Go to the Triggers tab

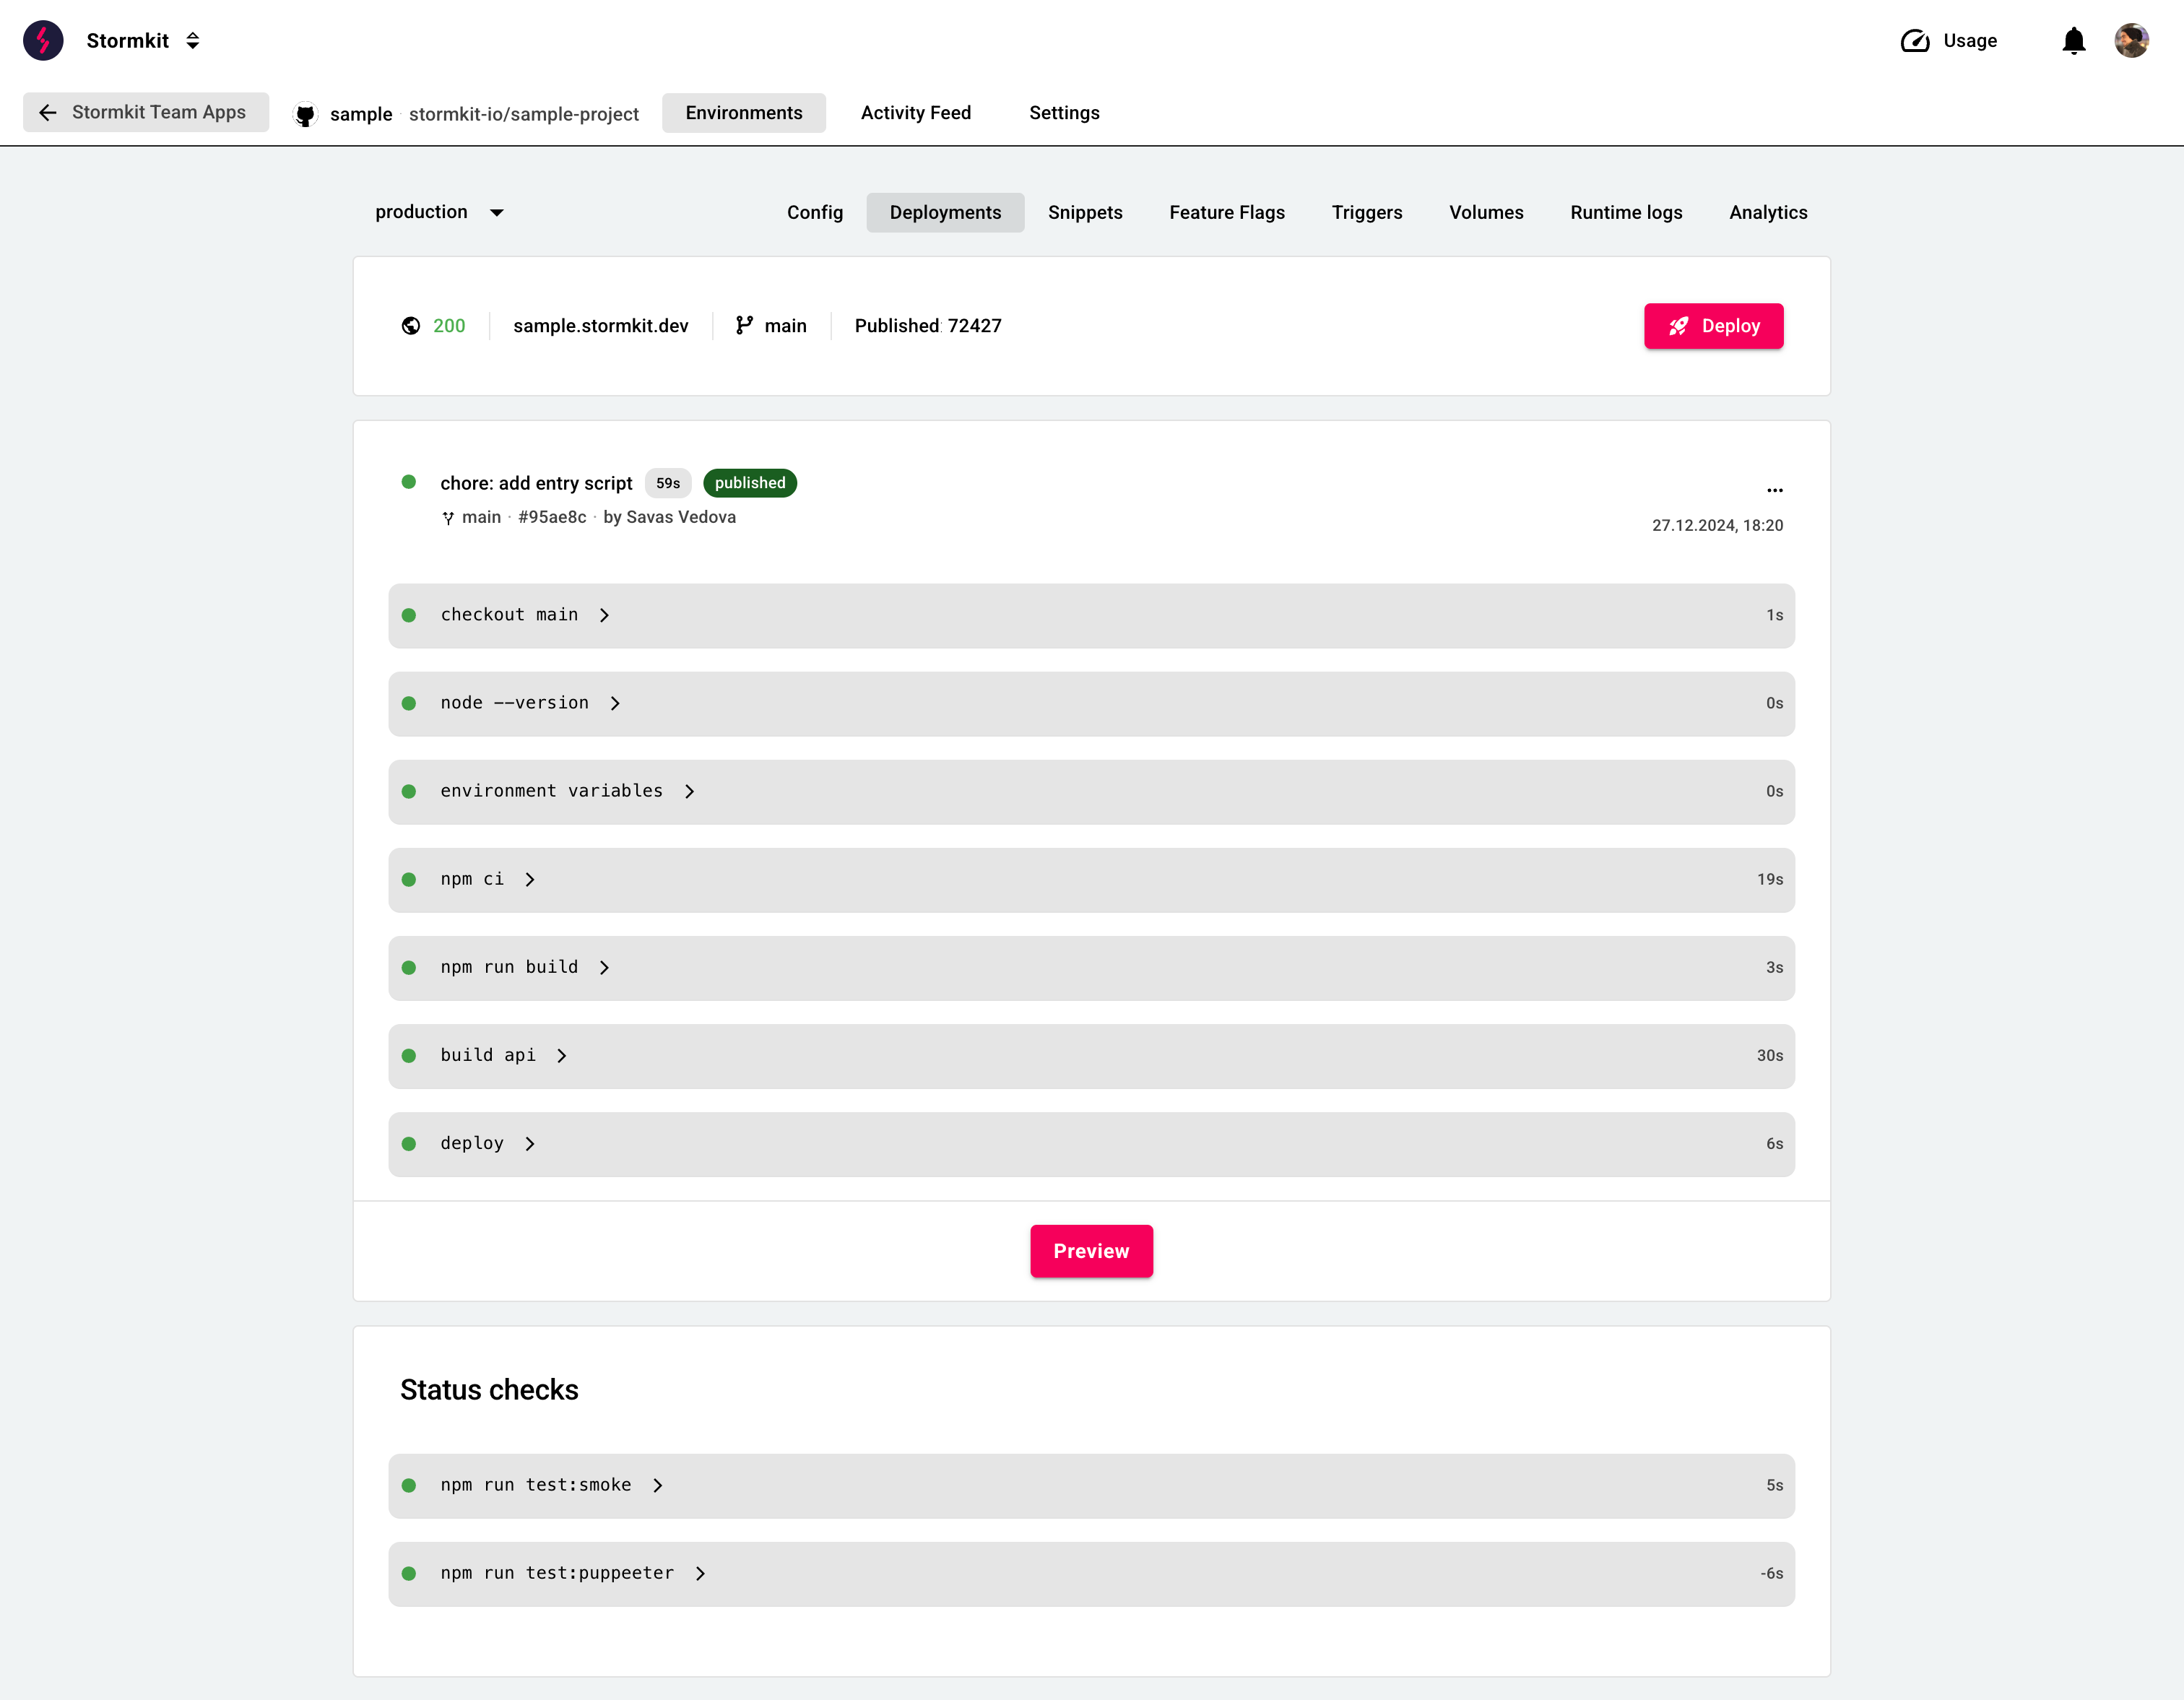click(x=1367, y=212)
